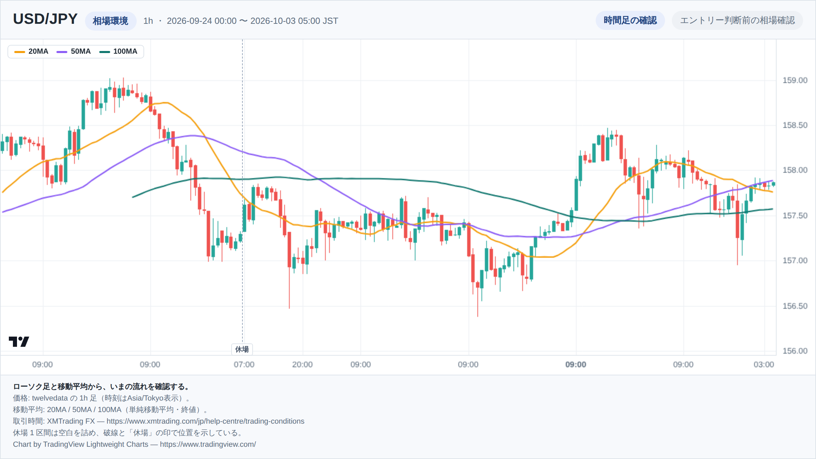Open the xmtrading.com trading-conditions URL
This screenshot has height=459, width=816.
(x=205, y=421)
